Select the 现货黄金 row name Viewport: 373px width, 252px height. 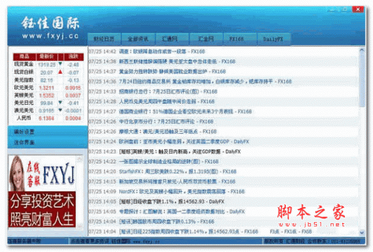pos(24,64)
